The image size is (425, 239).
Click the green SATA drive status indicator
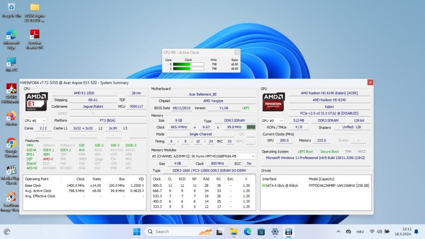point(263,185)
